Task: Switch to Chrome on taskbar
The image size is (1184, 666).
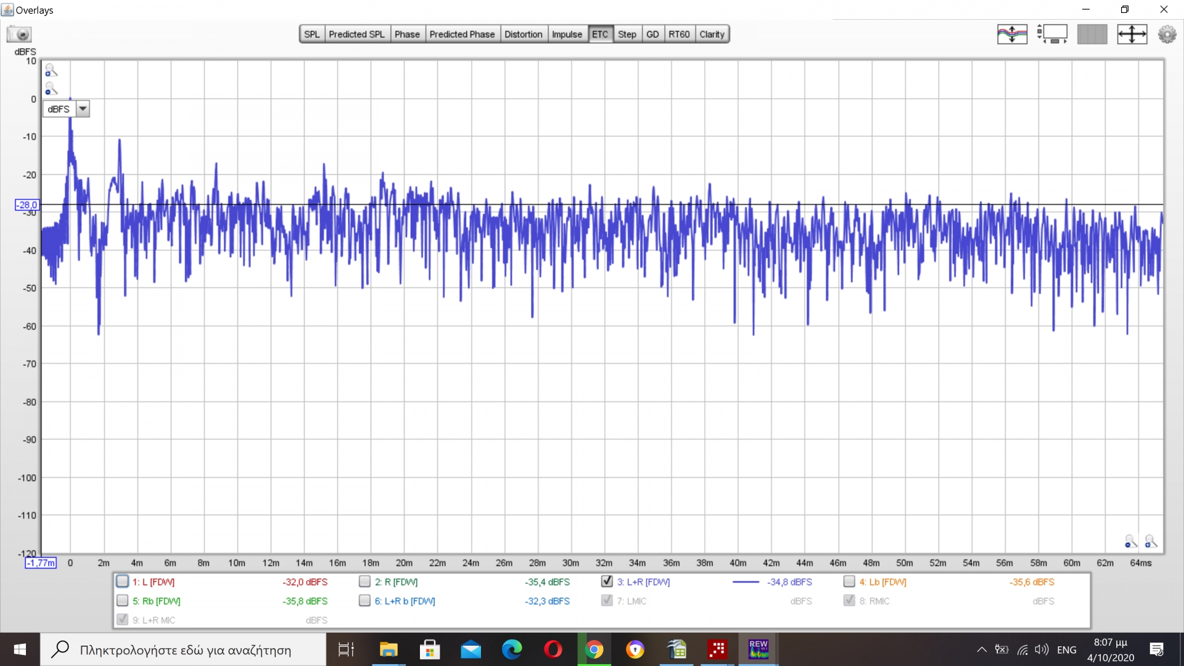Action: tap(594, 649)
